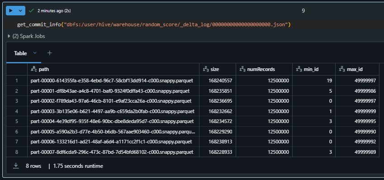The height and width of the screenshot is (180, 384).
Task: Click row number 8 index cell
Action: (x=17, y=152)
